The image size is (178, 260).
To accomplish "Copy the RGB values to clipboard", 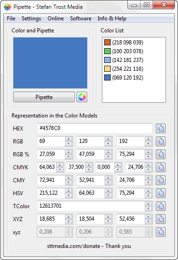I will pyautogui.click(x=160, y=141).
